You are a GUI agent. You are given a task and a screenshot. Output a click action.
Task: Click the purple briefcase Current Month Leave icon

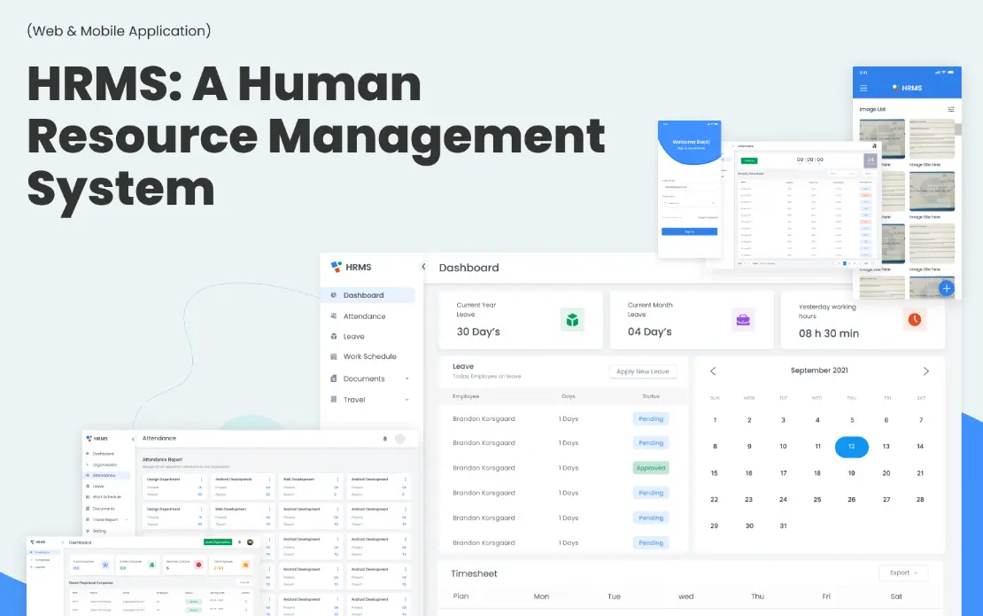pos(743,319)
